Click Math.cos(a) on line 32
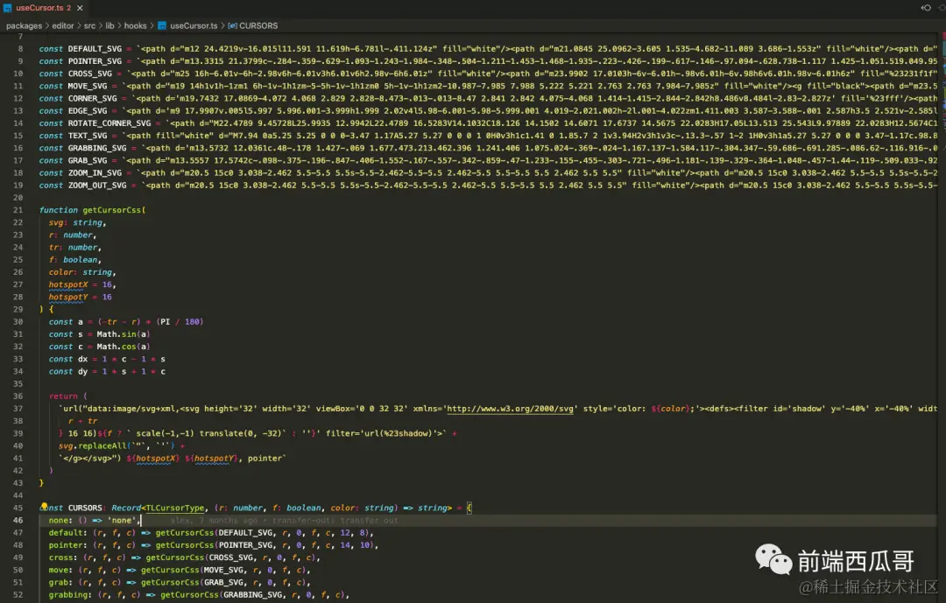The height and width of the screenshot is (603, 946). click(x=124, y=347)
